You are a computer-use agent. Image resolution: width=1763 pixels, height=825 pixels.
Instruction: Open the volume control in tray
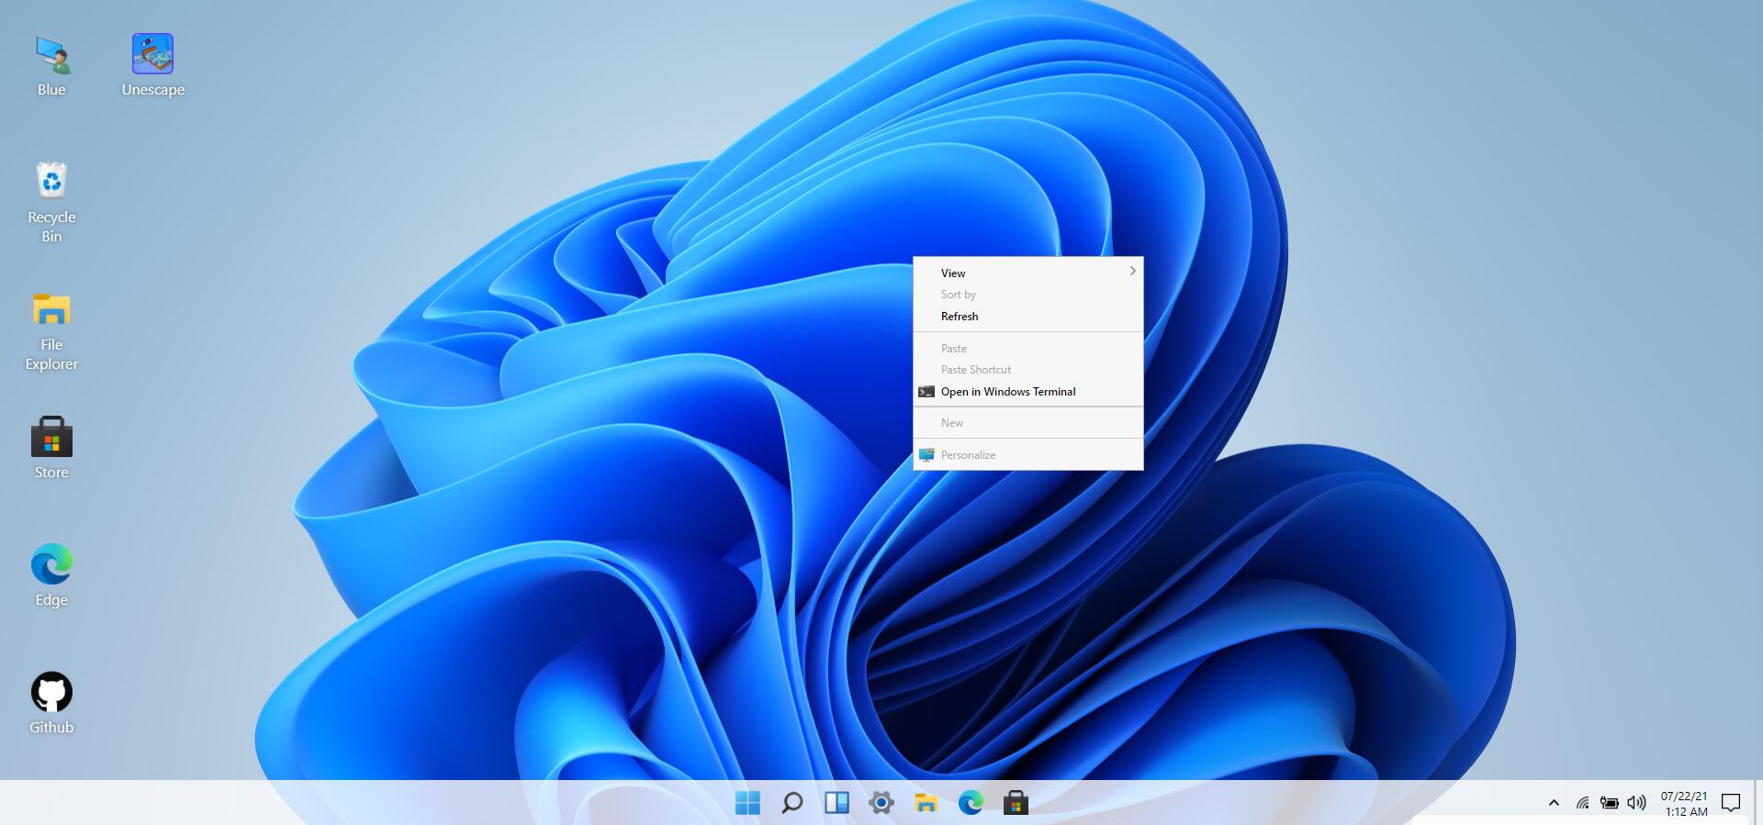(x=1636, y=803)
